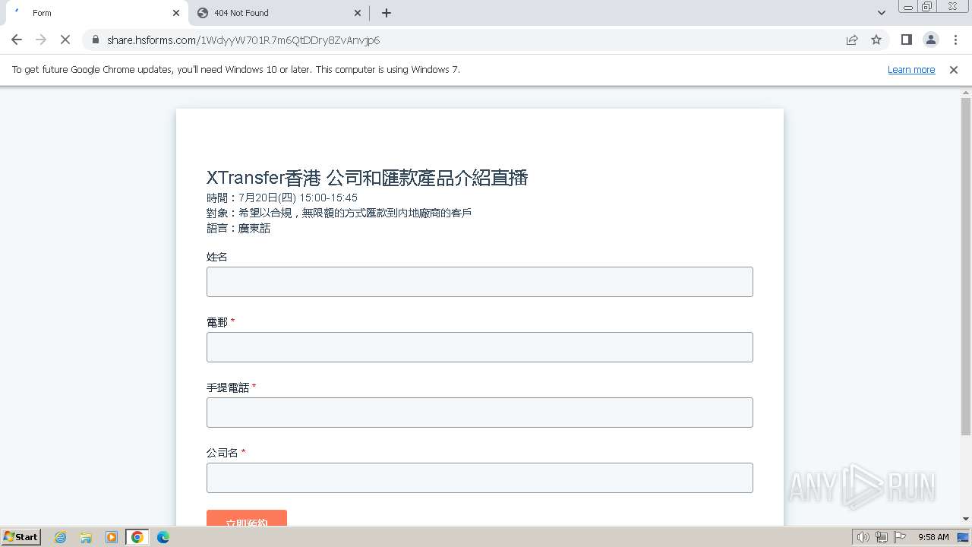Click the forward navigation arrow
Viewport: 972px width, 547px height.
[41, 40]
